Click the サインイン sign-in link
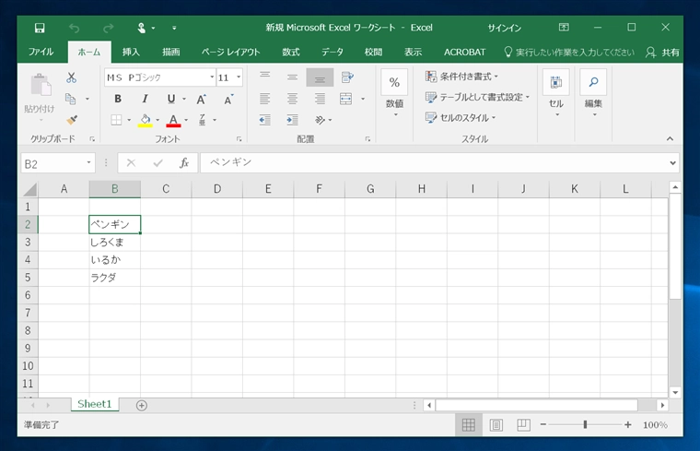 click(x=505, y=28)
